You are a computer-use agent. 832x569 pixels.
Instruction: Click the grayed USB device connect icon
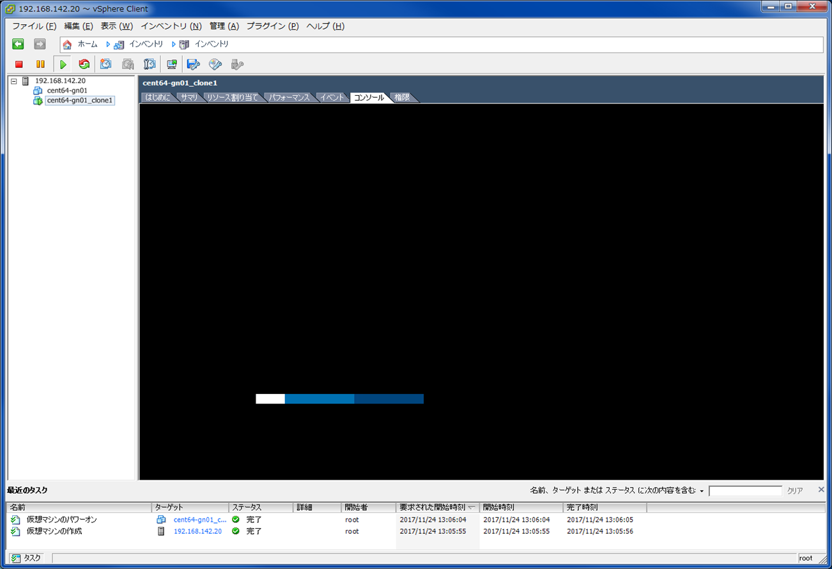click(x=237, y=64)
